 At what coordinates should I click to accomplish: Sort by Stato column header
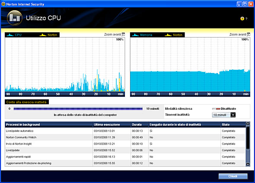[233, 124]
